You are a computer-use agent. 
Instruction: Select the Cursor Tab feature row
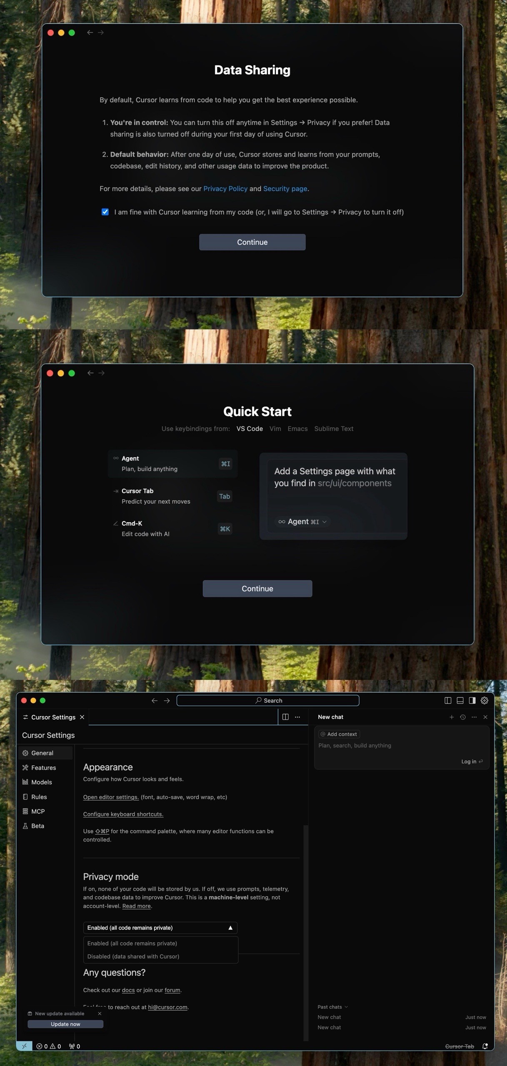[172, 496]
